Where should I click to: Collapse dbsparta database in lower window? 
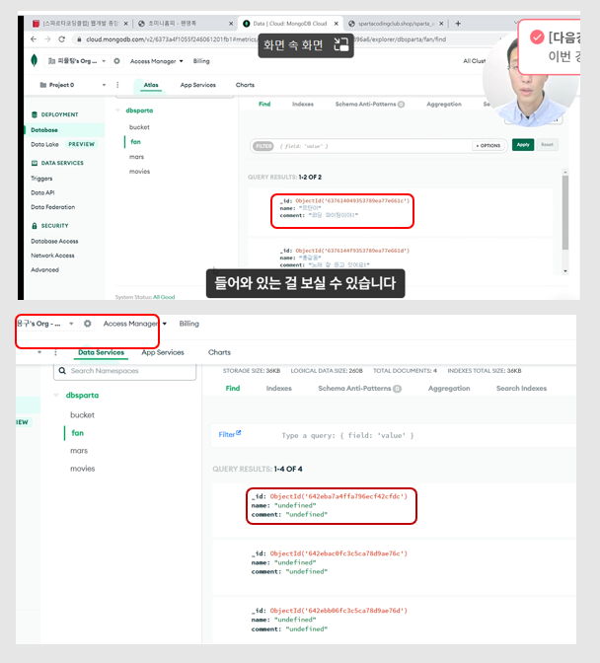click(56, 396)
